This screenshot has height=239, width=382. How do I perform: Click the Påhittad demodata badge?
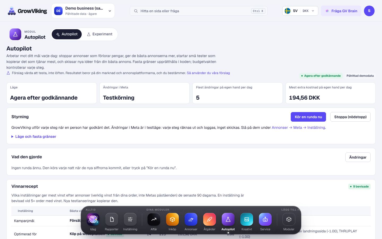coord(360,76)
